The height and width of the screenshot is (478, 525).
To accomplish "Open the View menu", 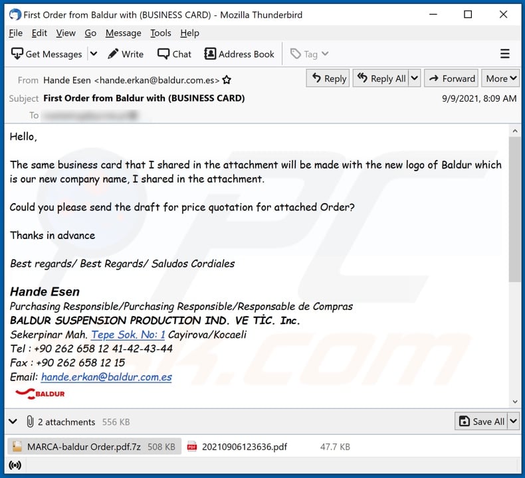I will 66,33.
